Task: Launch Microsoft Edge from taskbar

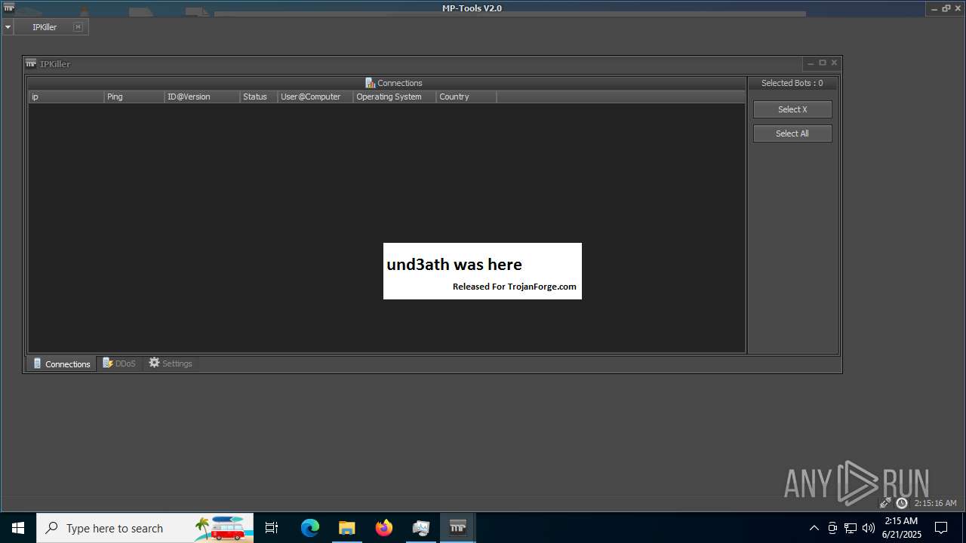Action: click(x=310, y=528)
